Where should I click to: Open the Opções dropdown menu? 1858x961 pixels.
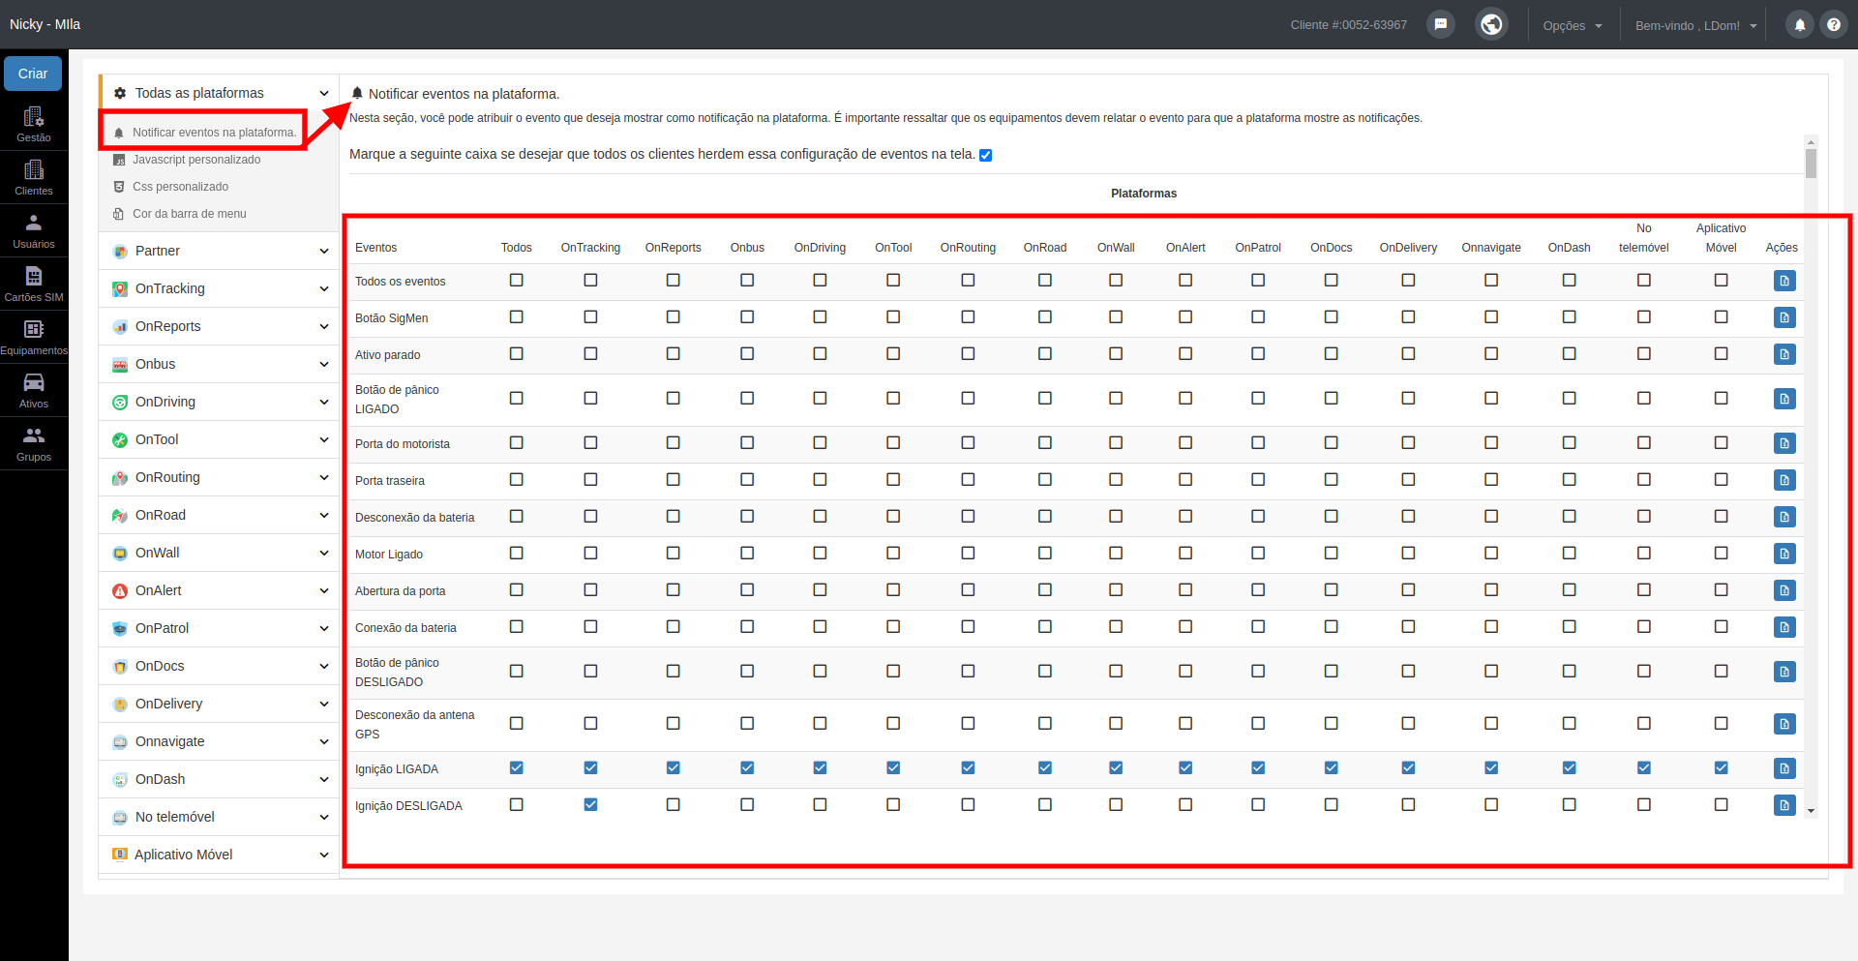pyautogui.click(x=1573, y=26)
